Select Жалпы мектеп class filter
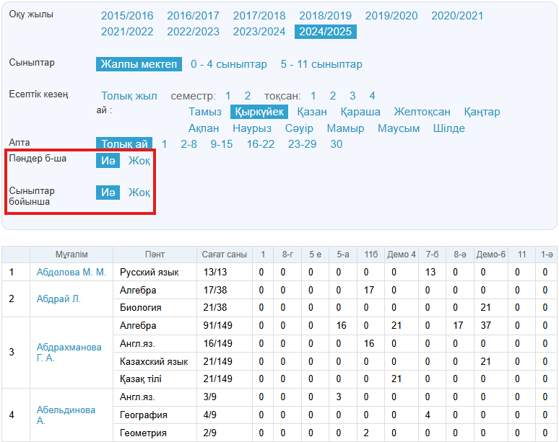This screenshot has height=442, width=559. click(139, 65)
